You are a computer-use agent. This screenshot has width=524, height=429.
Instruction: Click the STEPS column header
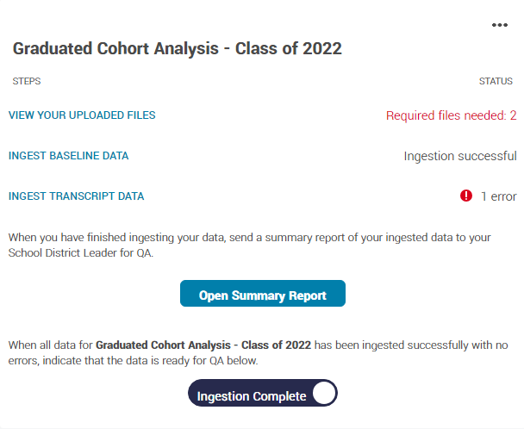[27, 81]
